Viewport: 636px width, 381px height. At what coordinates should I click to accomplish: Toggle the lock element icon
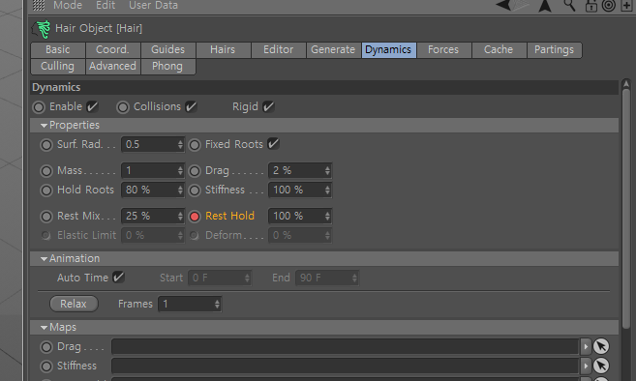pos(591,6)
